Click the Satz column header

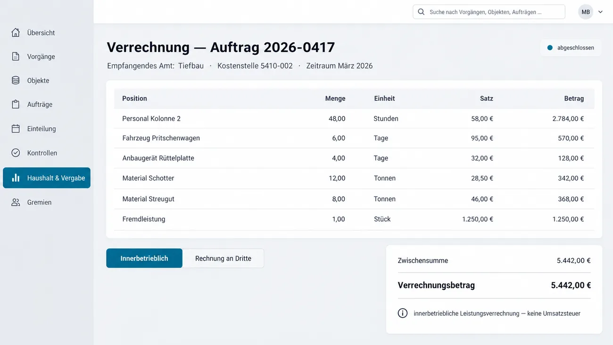pos(487,99)
